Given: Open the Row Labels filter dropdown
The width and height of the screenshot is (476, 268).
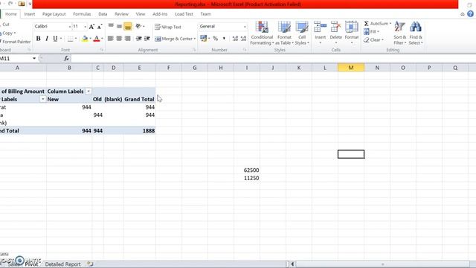Looking at the screenshot, I should pos(43,99).
